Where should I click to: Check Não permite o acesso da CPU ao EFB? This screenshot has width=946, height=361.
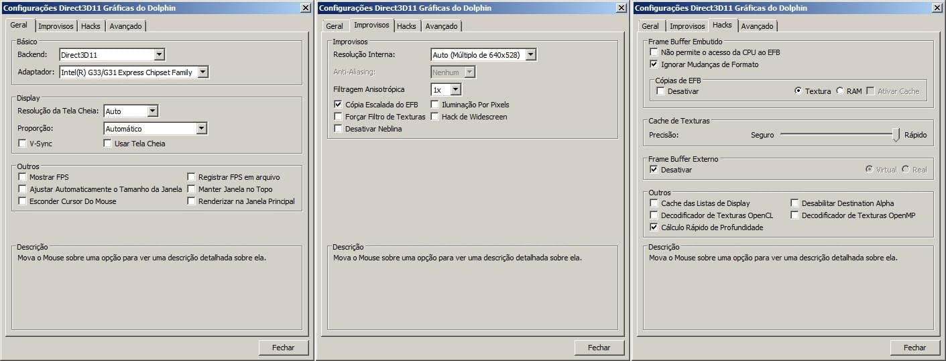tap(654, 52)
